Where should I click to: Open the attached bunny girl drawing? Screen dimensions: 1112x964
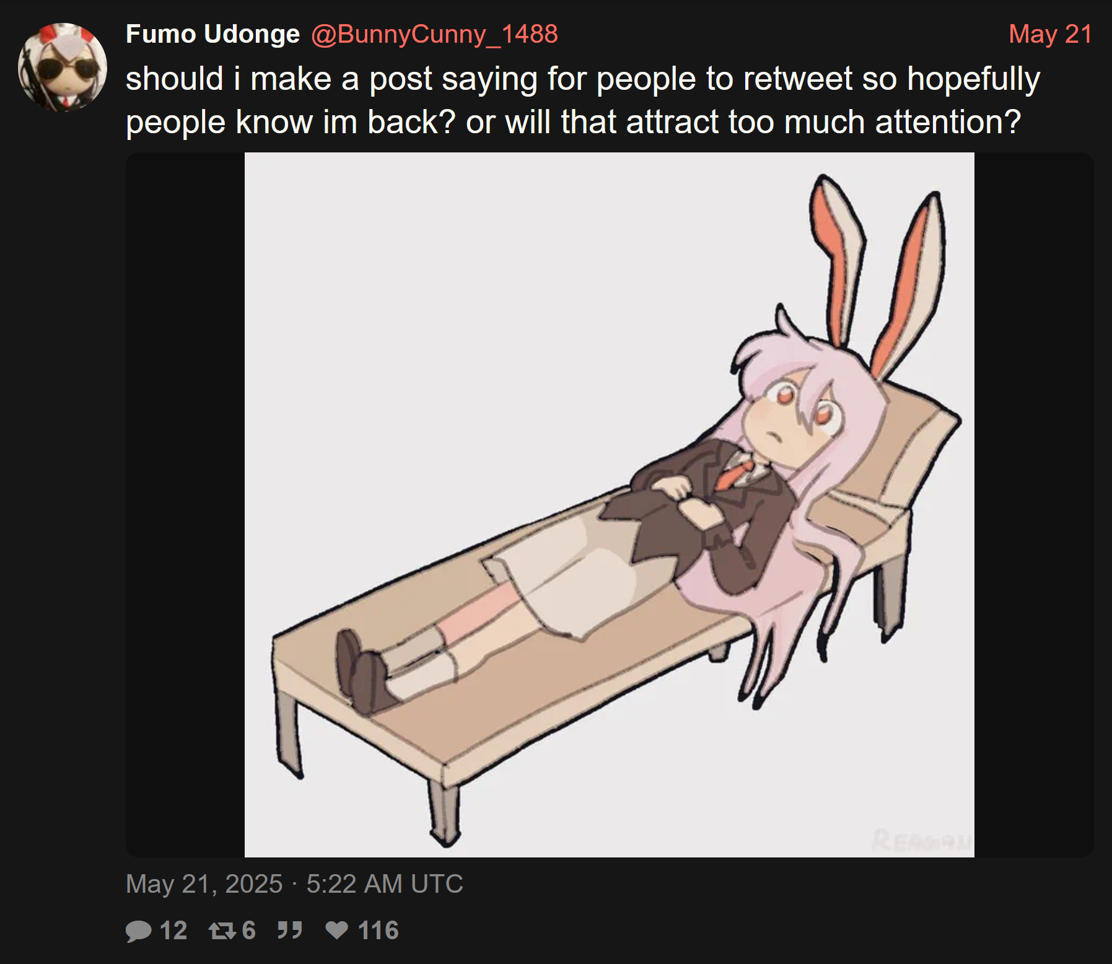(610, 505)
